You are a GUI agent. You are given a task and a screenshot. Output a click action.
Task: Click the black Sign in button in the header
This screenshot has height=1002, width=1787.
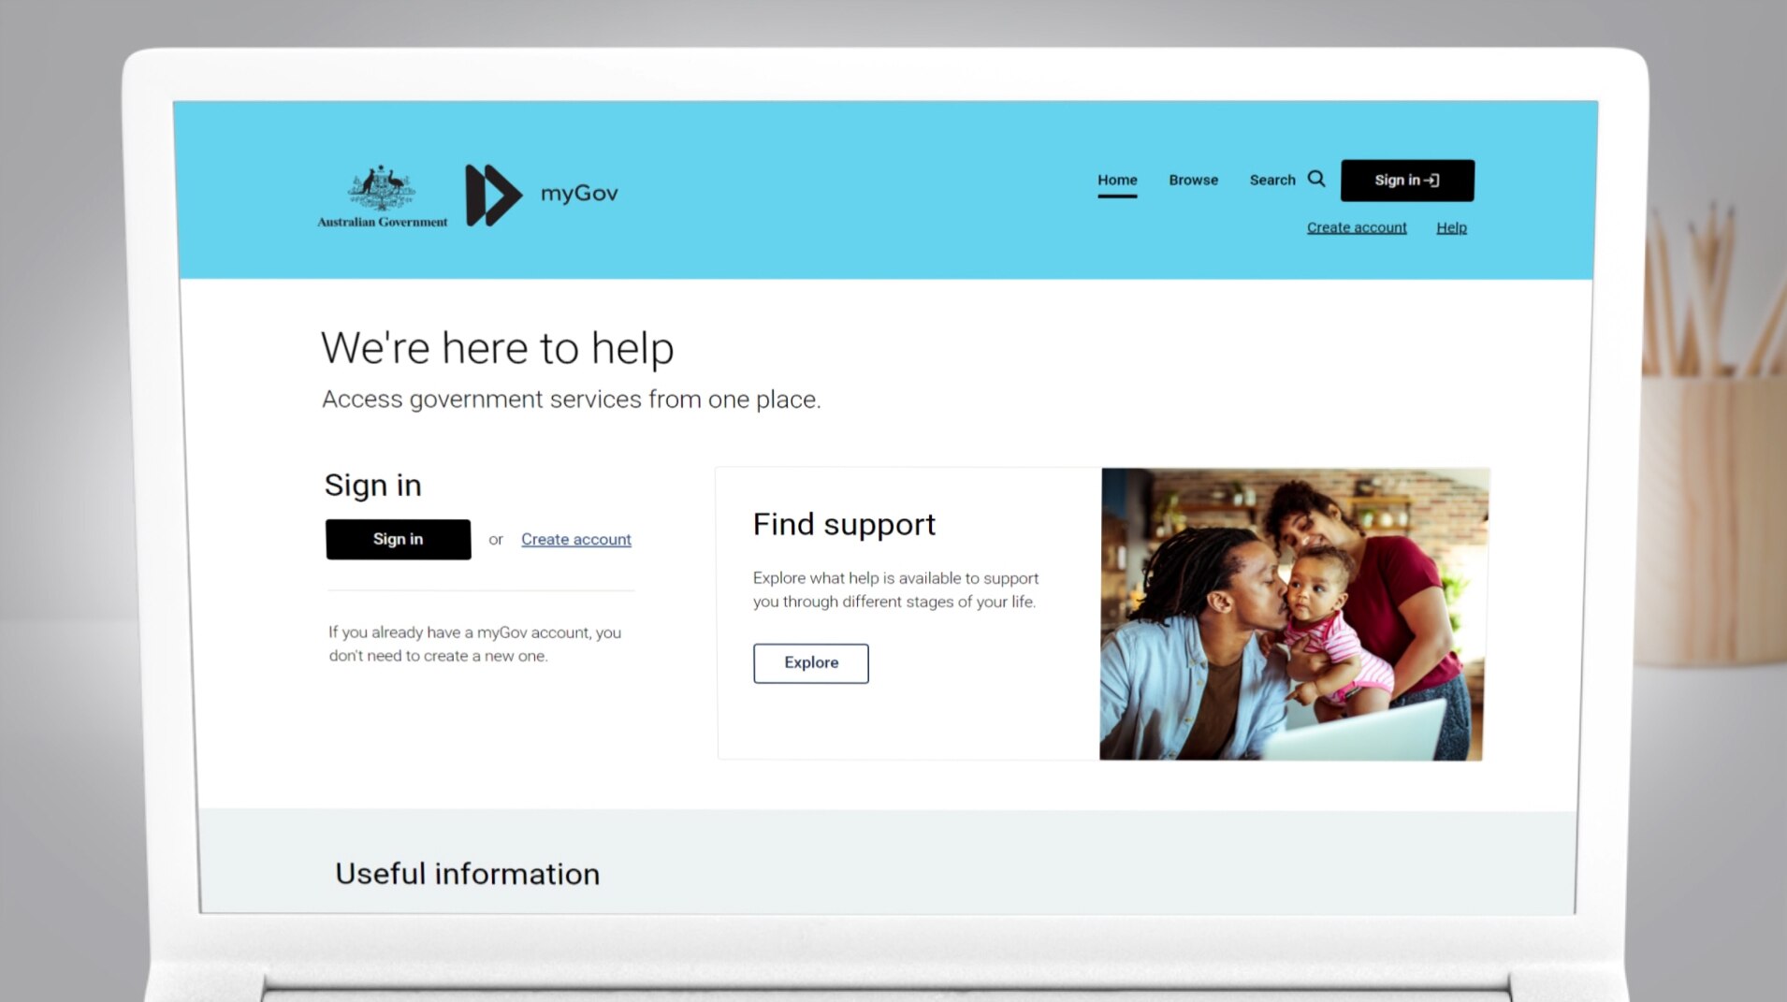click(1407, 180)
